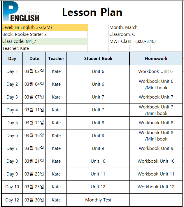
Task: Click the Homework column header
Action: (156, 59)
